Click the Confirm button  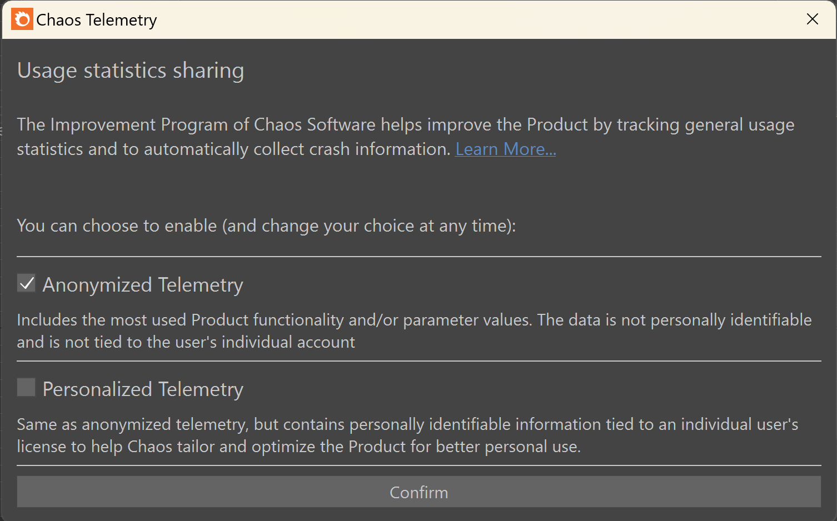418,492
